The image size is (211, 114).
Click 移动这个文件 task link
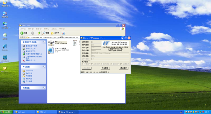(30, 49)
